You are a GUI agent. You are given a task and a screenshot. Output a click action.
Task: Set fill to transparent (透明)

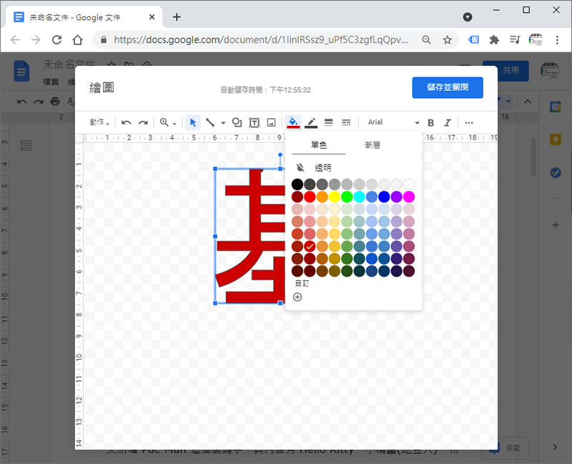314,168
